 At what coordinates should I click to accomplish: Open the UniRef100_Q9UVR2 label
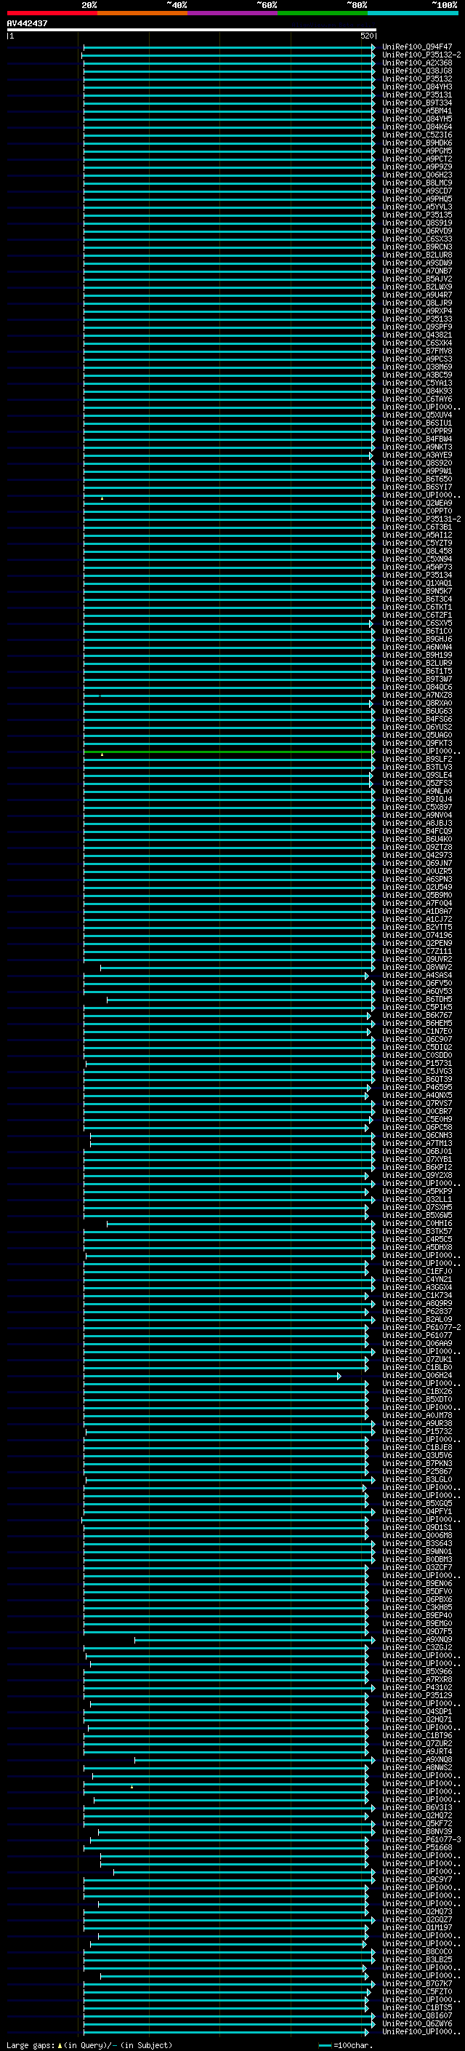pos(417,959)
